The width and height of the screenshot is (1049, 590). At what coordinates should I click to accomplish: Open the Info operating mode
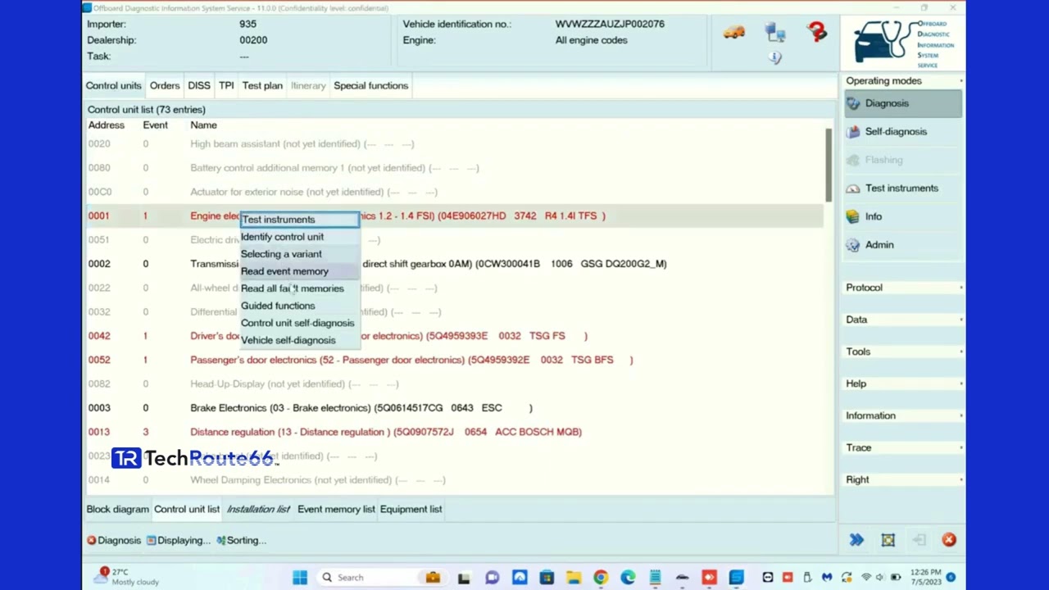pyautogui.click(x=903, y=216)
